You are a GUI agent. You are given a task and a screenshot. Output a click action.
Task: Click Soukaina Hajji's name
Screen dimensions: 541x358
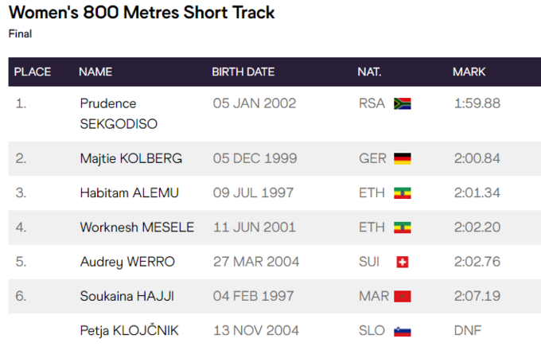click(126, 297)
